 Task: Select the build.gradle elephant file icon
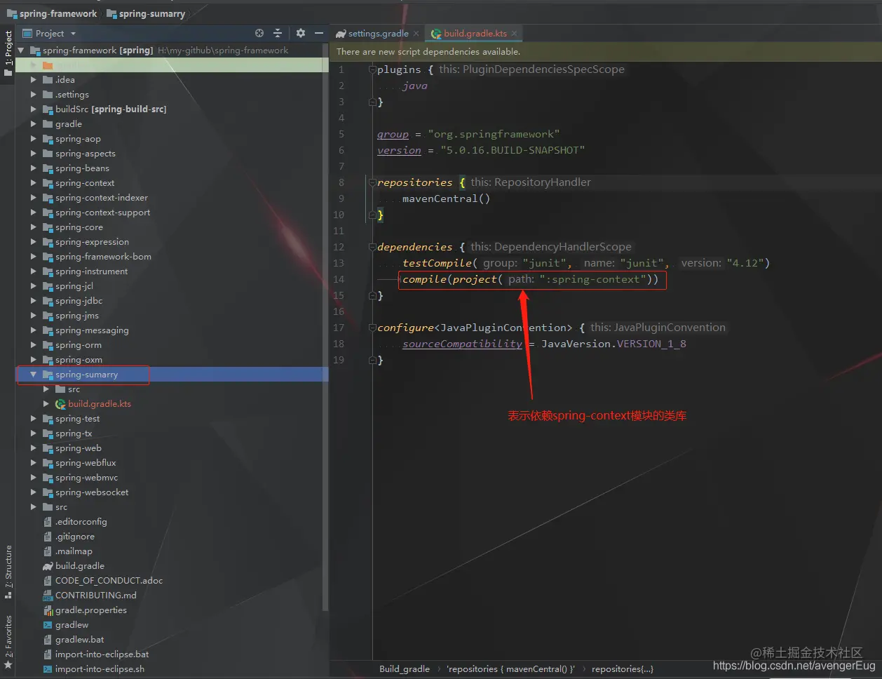(48, 566)
